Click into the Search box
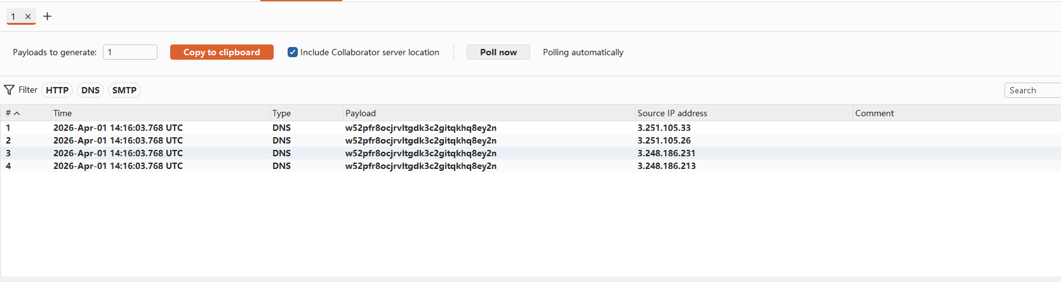The width and height of the screenshot is (1061, 282). point(1032,90)
